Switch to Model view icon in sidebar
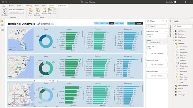The height and width of the screenshot is (108, 193). (2, 30)
